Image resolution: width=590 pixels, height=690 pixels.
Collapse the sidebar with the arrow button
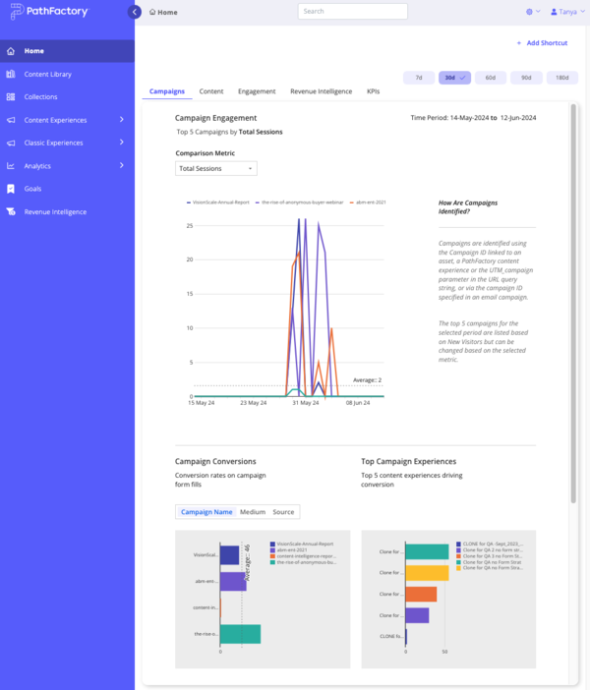click(135, 12)
